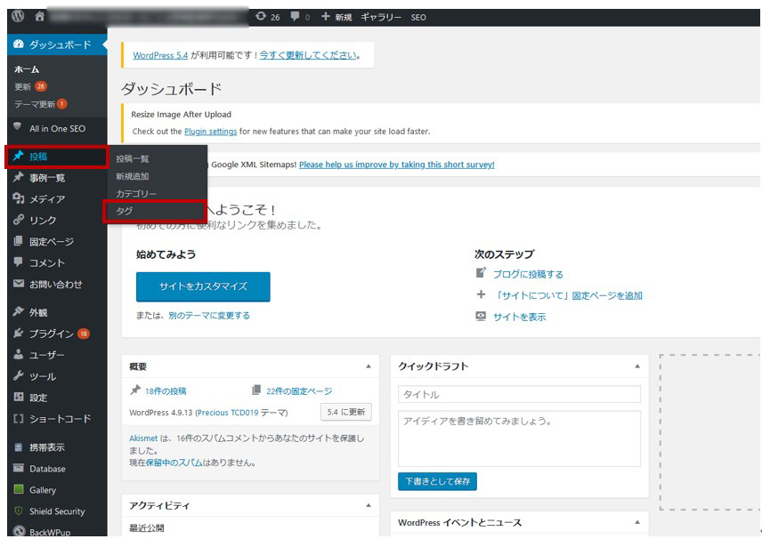Collapse the 概要 panel with arrow

pyautogui.click(x=368, y=366)
